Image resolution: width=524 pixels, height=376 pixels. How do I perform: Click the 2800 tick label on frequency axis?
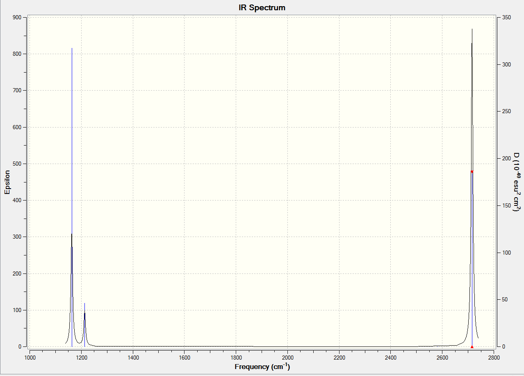point(494,357)
